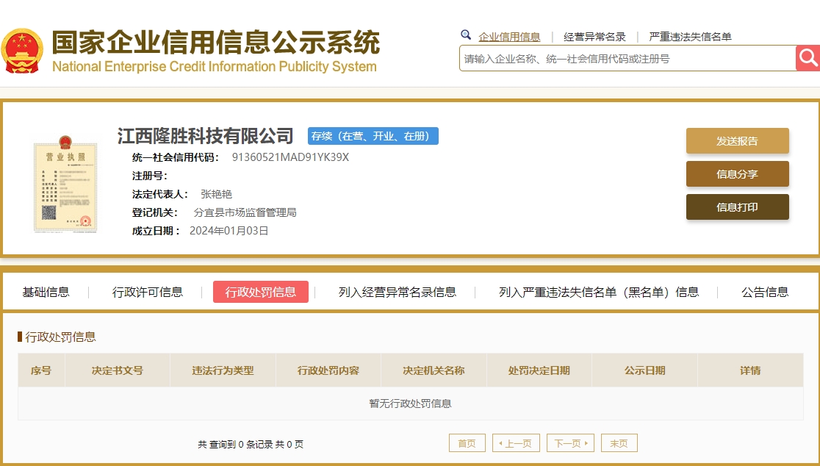Select the 行政处罚信息 tab
Screen dimensions: 820x466
point(260,292)
